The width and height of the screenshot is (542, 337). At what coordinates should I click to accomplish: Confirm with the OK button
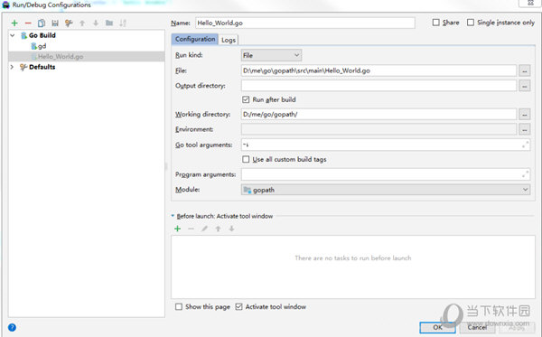point(437,327)
